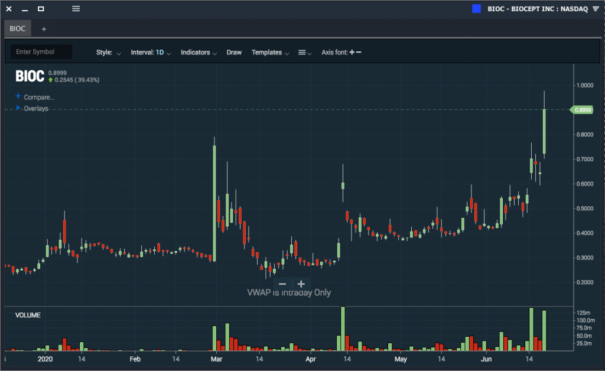The image size is (605, 371).
Task: Click the Enter Symbol input field
Action: [40, 52]
